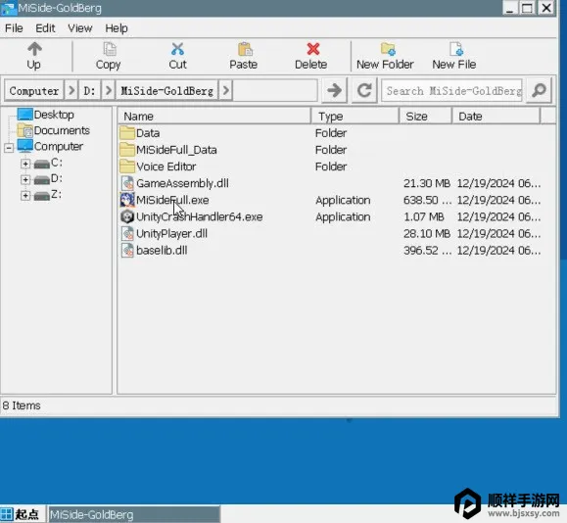Image resolution: width=567 pixels, height=523 pixels.
Task: Select the Data folder icon
Action: (x=127, y=133)
